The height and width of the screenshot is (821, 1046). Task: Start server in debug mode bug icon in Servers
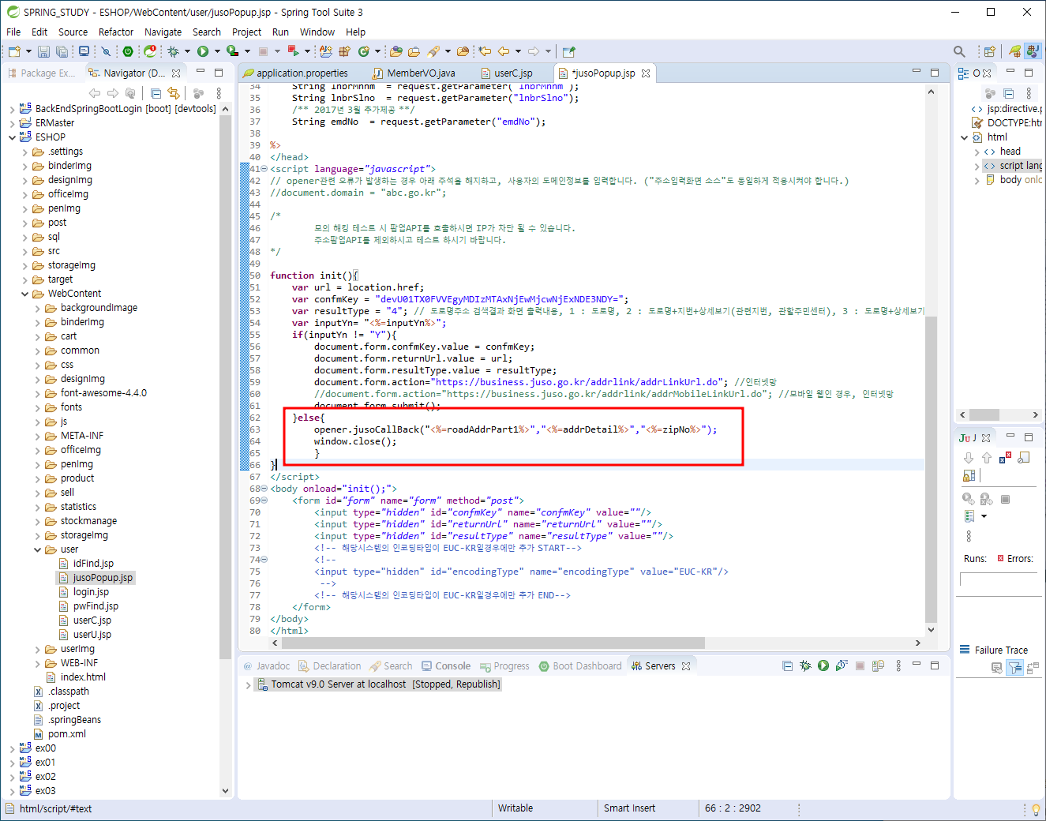(805, 665)
